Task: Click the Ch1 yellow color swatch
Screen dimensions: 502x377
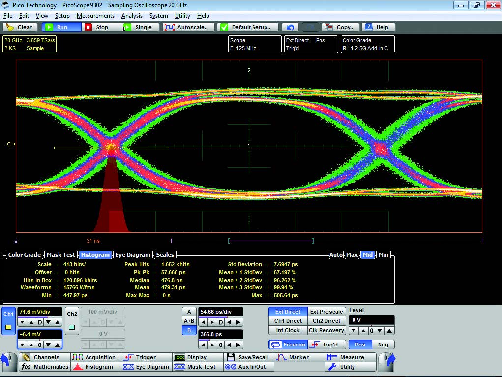Action: click(x=8, y=327)
